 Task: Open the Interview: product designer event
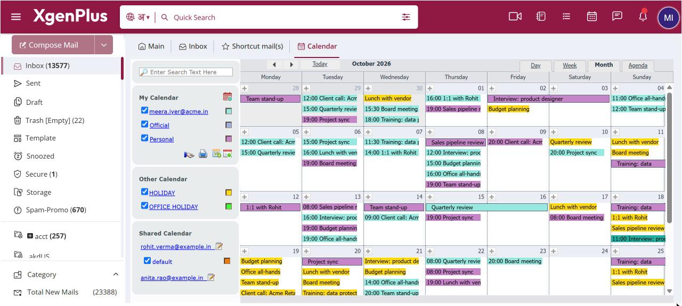click(x=548, y=98)
